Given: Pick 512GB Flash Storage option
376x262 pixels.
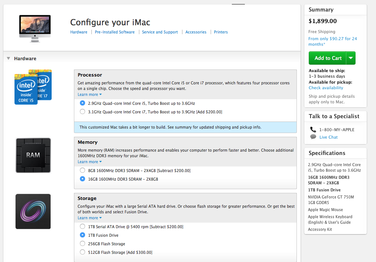Looking at the screenshot, I should click(82, 252).
